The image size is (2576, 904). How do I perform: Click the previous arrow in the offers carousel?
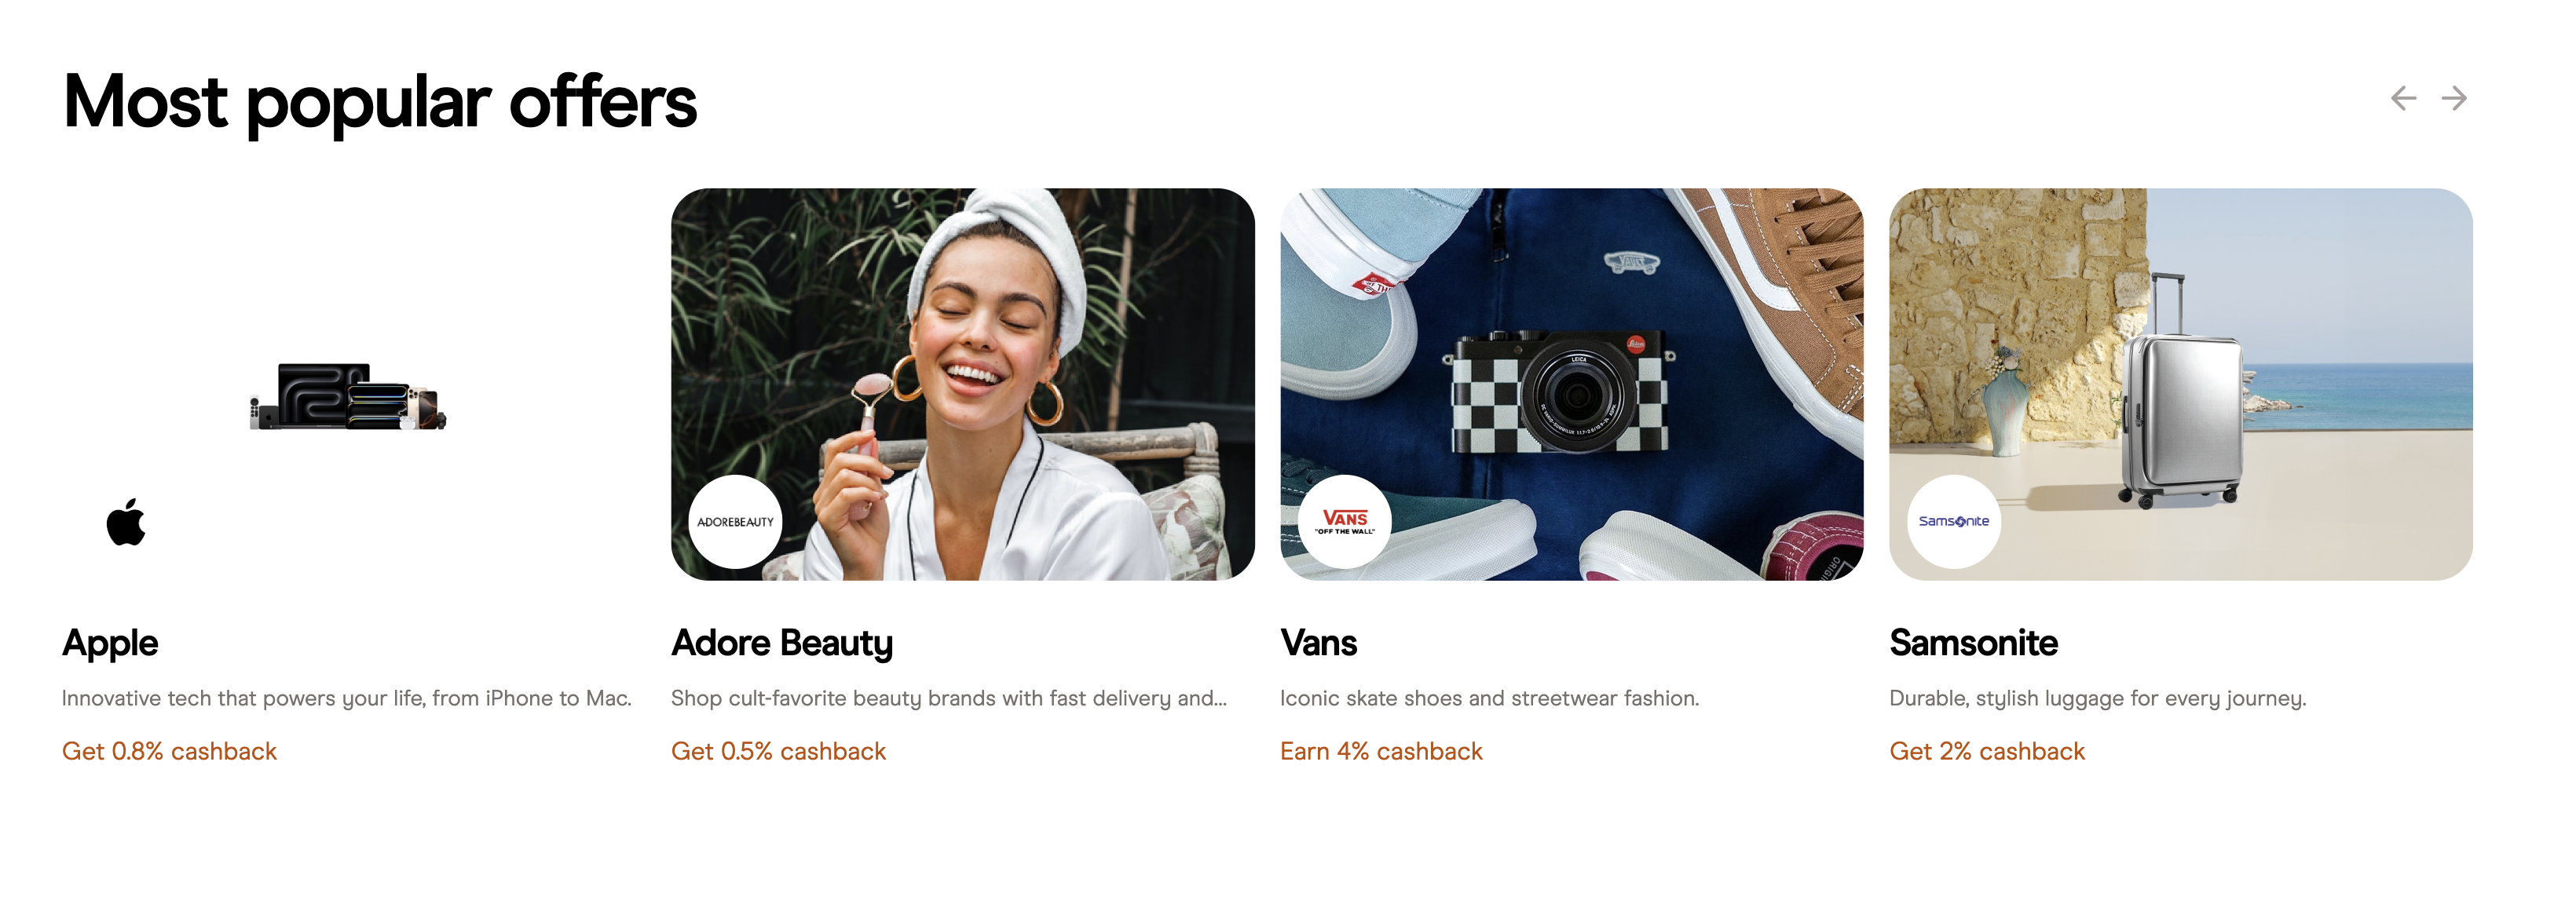pos(2403,98)
